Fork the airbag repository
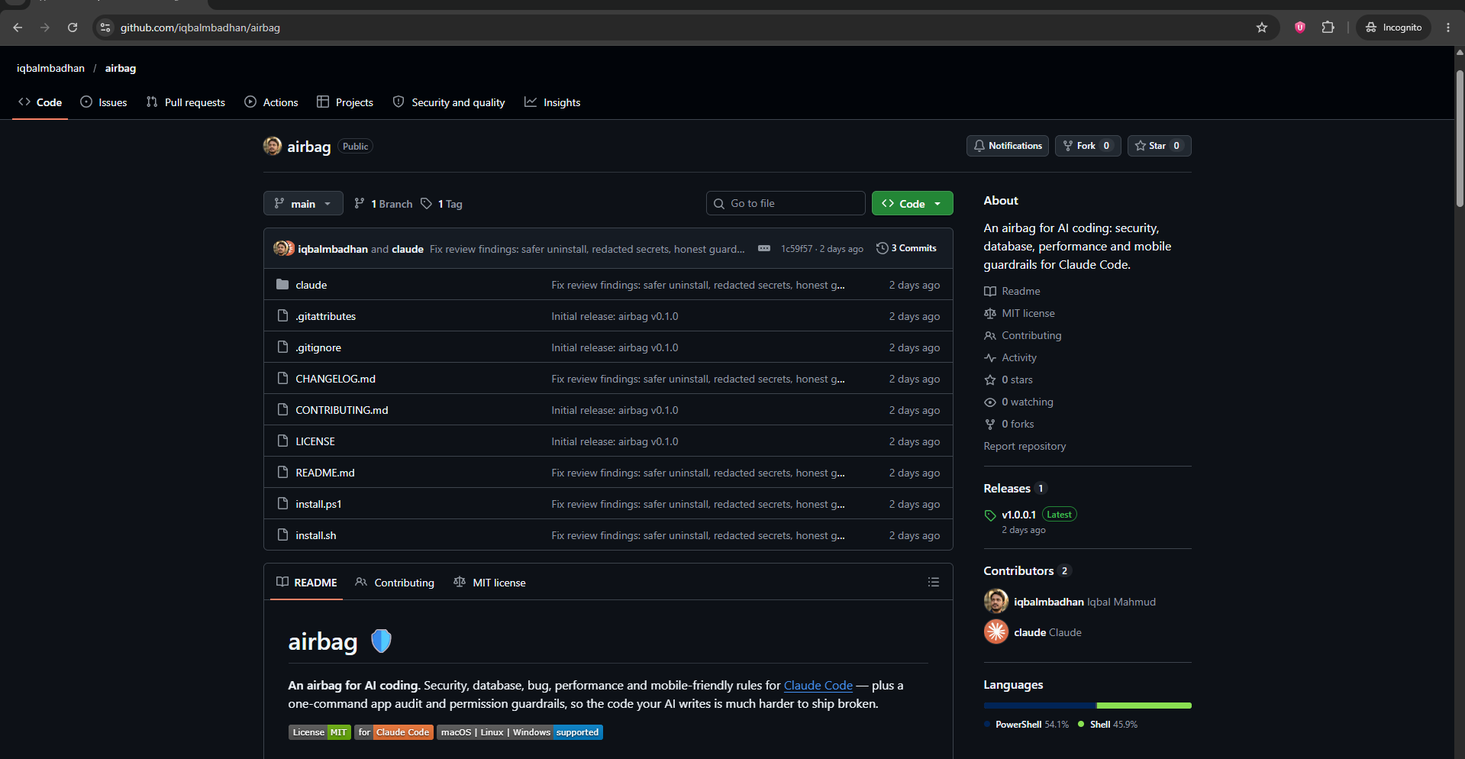The image size is (1465, 759). pyautogui.click(x=1088, y=146)
